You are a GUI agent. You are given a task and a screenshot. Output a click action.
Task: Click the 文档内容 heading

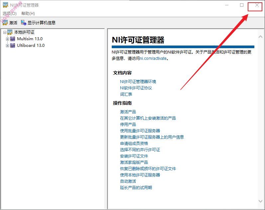122,73
